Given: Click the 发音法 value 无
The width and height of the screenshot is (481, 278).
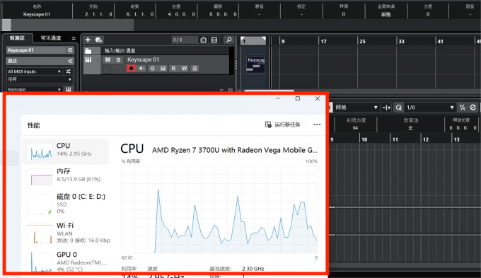Looking at the screenshot, I should (410, 127).
